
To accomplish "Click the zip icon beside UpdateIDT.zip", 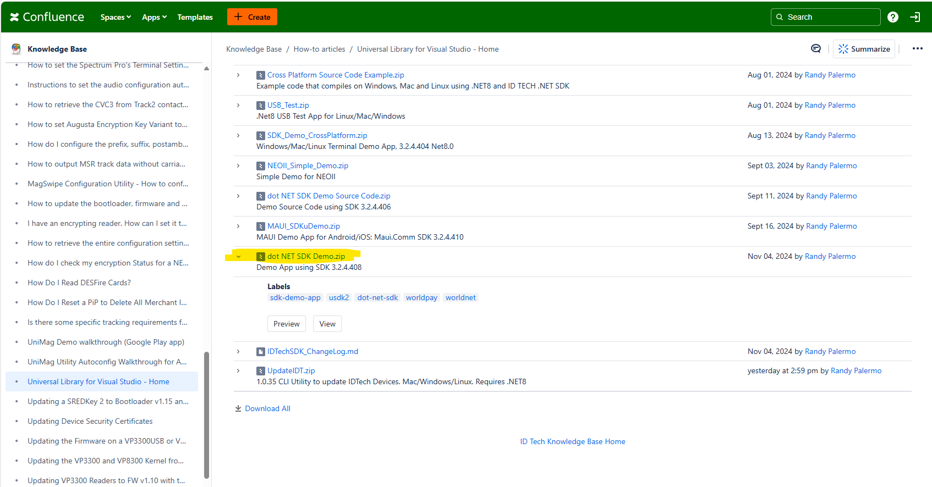I will [x=261, y=371].
